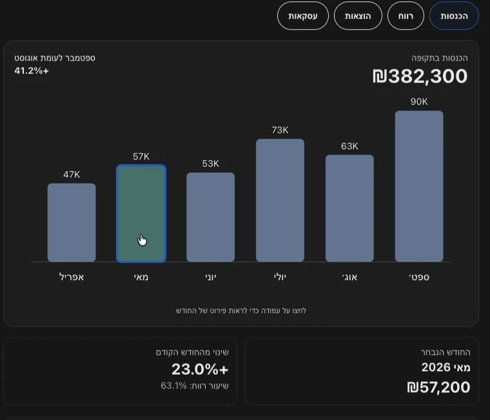Click the hint text לחצו על עמודה
The width and height of the screenshot is (490, 420).
tap(241, 310)
